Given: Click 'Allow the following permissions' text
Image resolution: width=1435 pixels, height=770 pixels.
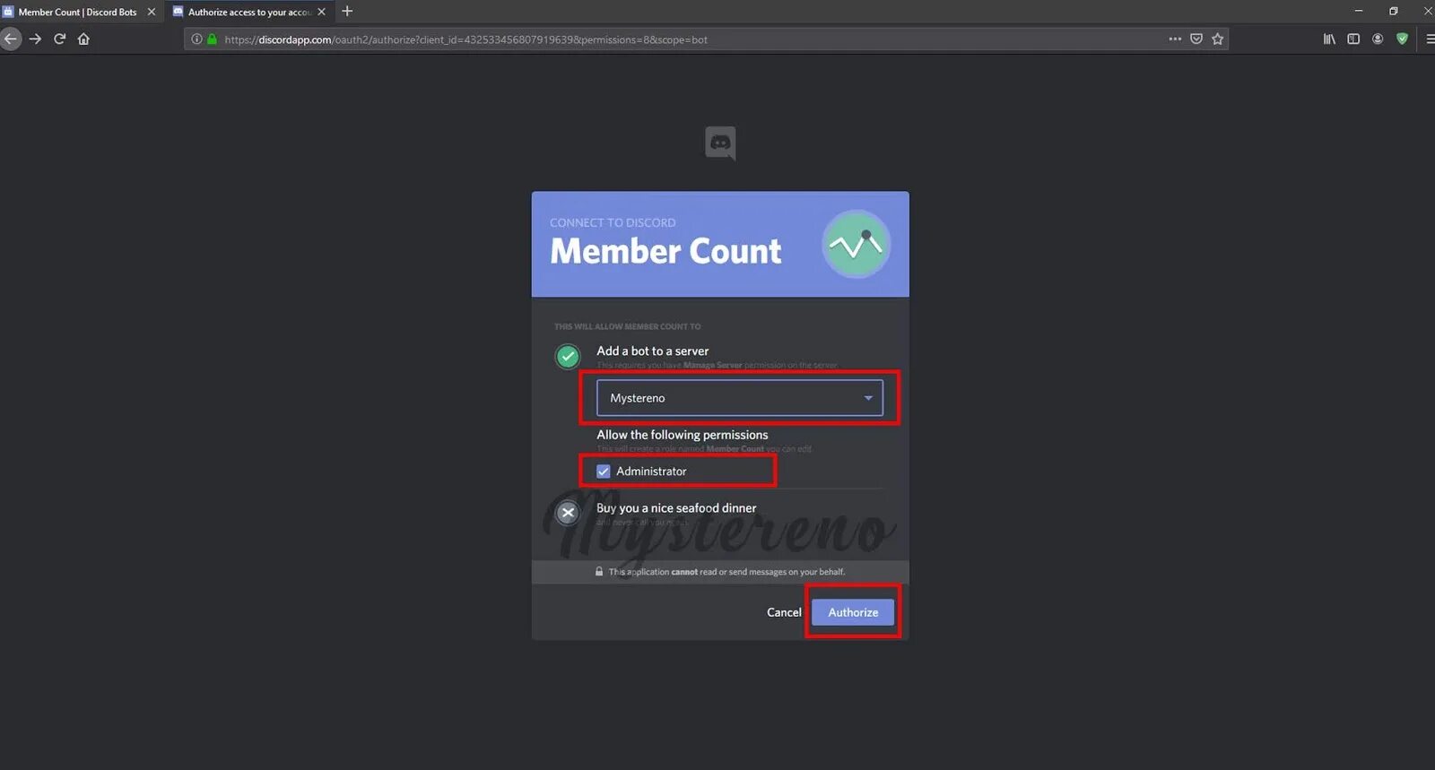Looking at the screenshot, I should click(683, 435).
